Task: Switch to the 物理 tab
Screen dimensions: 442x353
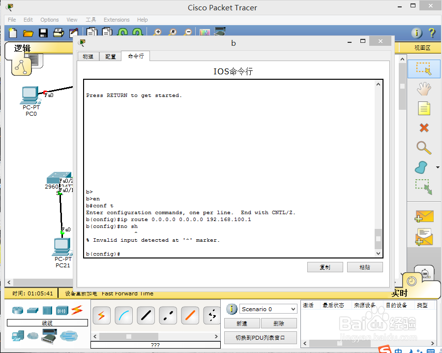Action: coord(88,57)
